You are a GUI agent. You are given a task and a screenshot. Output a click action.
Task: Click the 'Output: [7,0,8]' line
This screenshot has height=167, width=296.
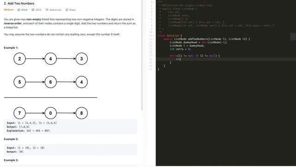tap(18, 127)
